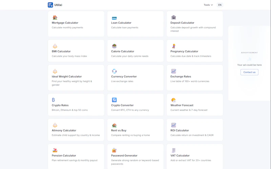Image resolution: width=271 pixels, height=169 pixels.
Task: Click the Rent vs Buy house icon
Action: [114, 125]
